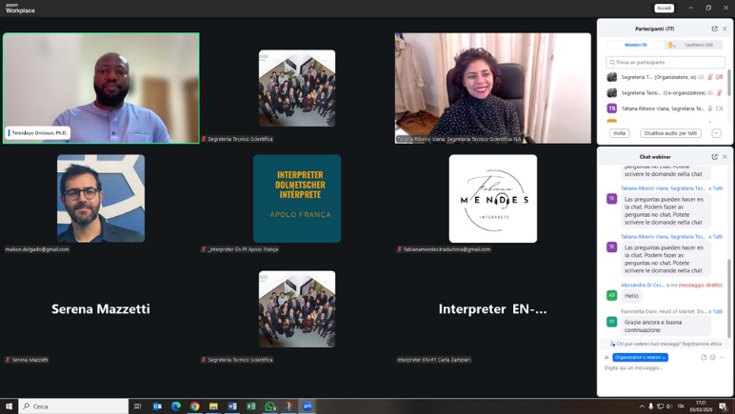Open Excel from the taskbar

click(251, 406)
